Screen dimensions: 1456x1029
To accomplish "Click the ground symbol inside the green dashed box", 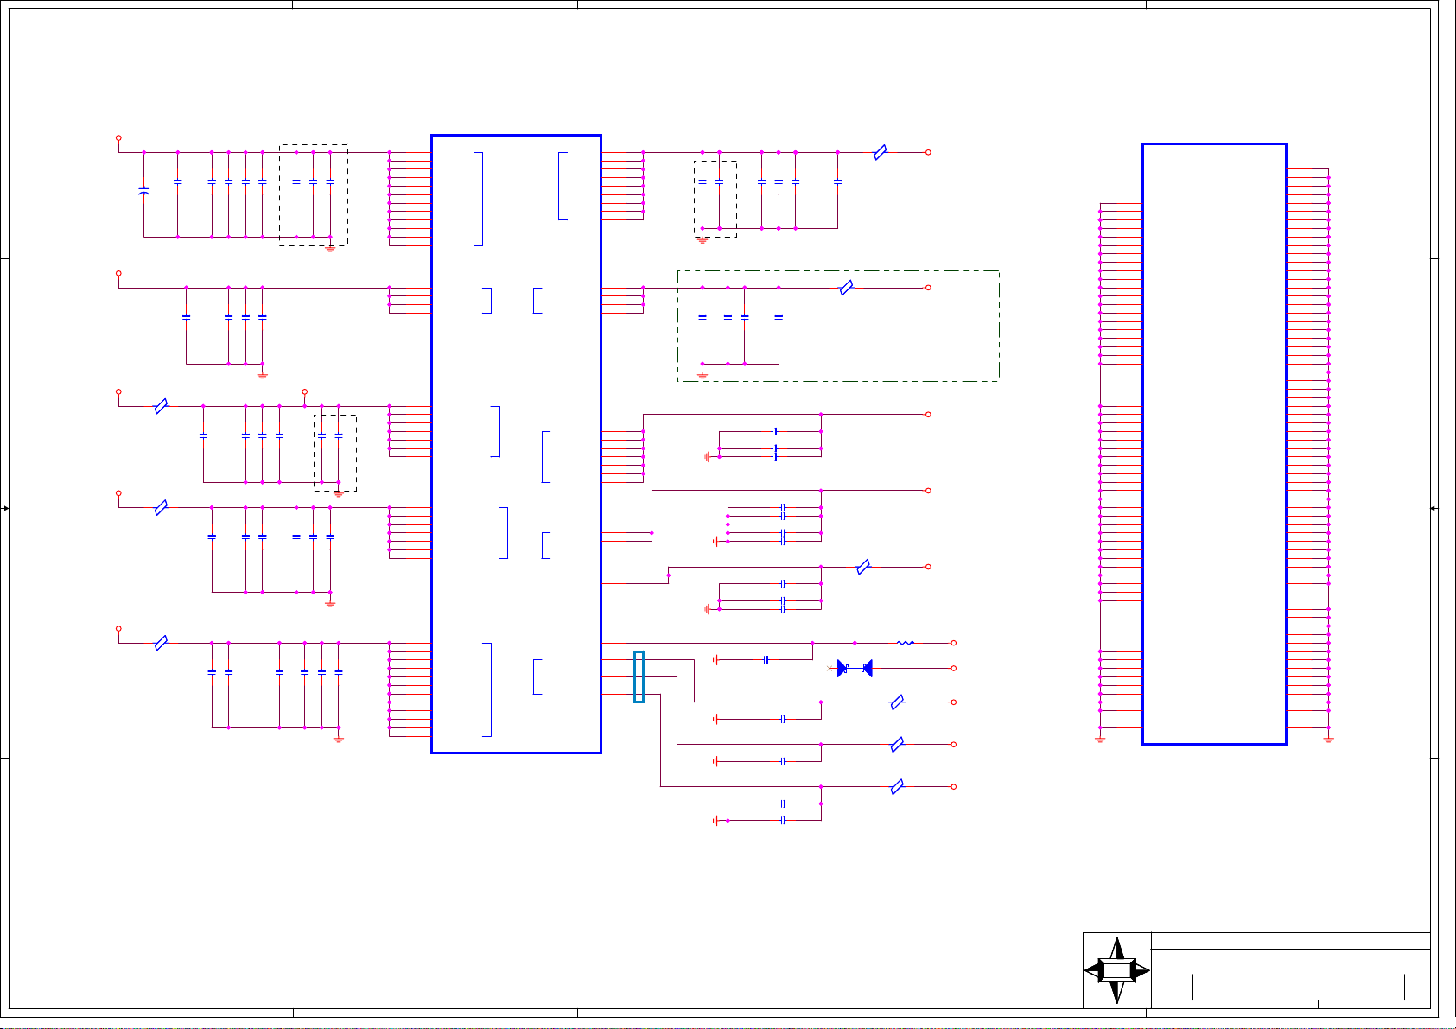I will [703, 375].
